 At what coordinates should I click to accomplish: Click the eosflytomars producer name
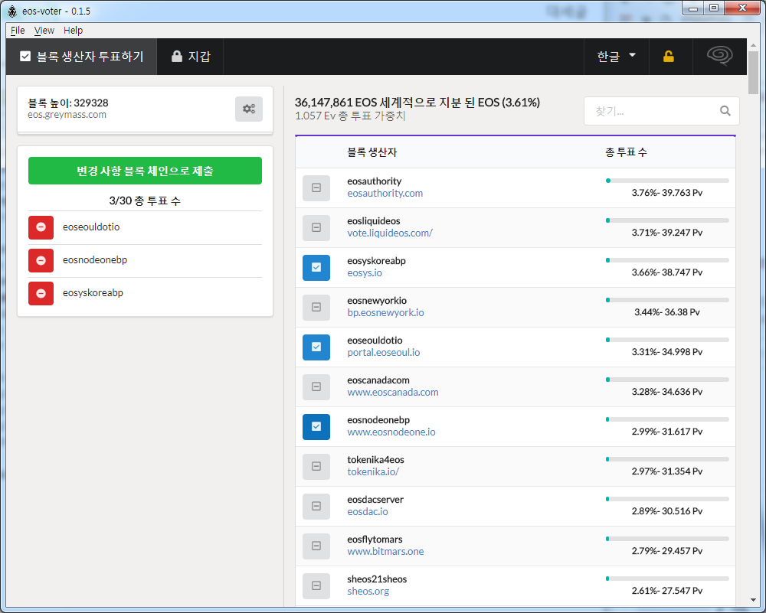[x=375, y=540]
